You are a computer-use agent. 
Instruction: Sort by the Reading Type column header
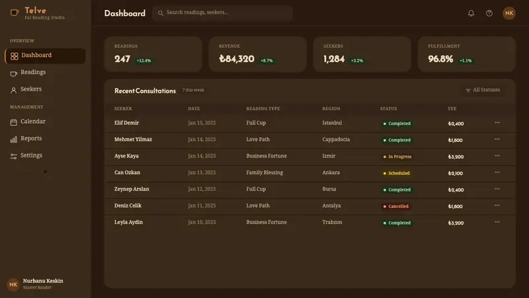(x=263, y=109)
